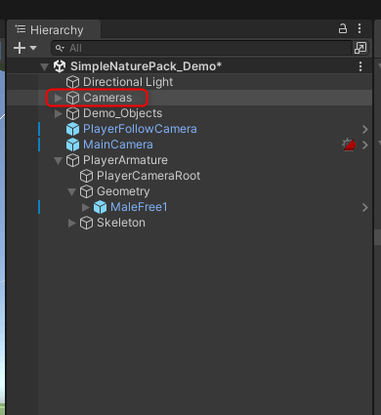Open the create object dropdown arrow

33,48
